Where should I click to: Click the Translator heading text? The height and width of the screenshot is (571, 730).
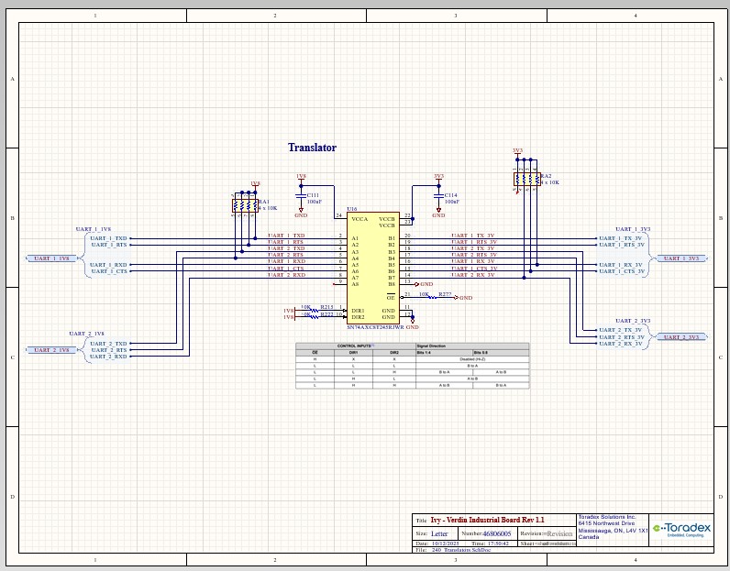coord(312,148)
